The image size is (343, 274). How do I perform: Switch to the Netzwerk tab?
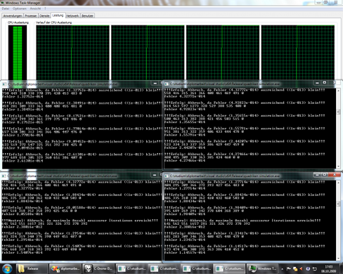pos(72,15)
